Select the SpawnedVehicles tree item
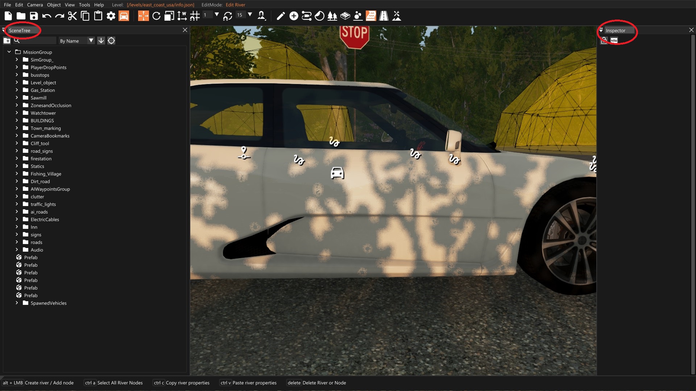Screen dimensions: 696x391 click(49, 303)
